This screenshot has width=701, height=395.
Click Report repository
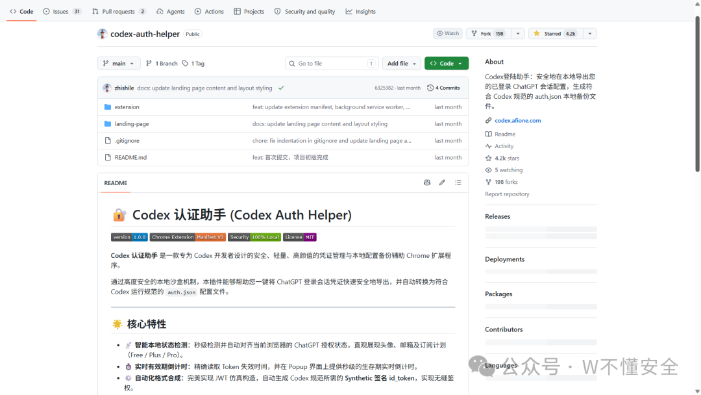tap(507, 194)
